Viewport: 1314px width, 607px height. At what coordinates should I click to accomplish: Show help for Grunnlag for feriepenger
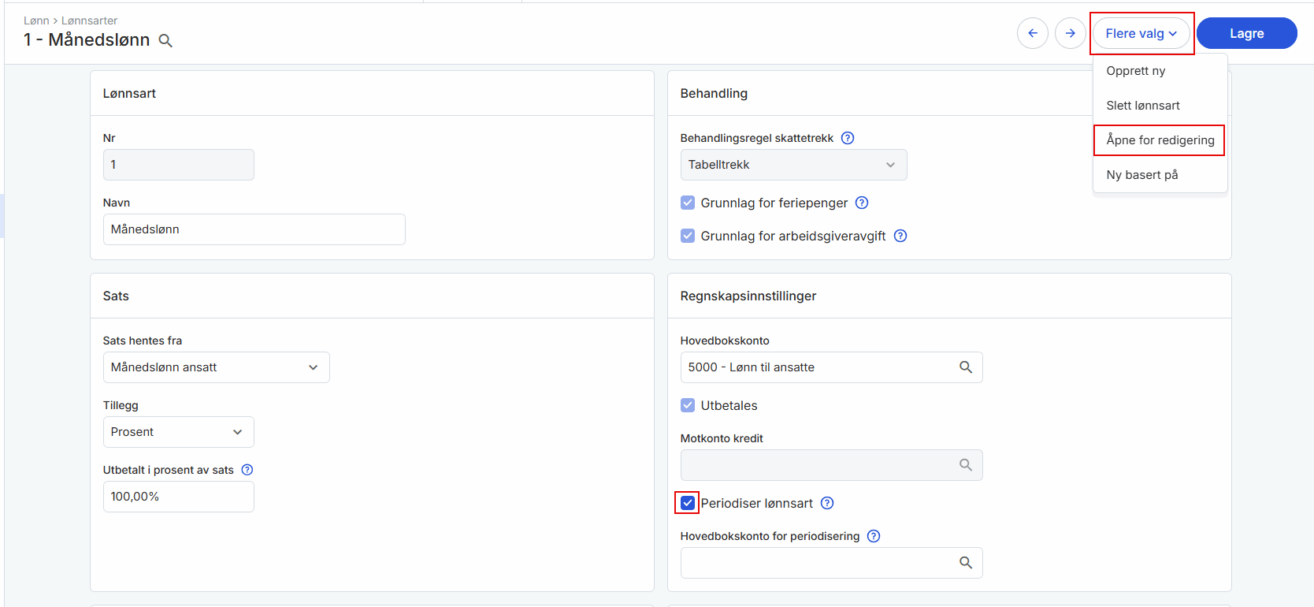pos(862,203)
